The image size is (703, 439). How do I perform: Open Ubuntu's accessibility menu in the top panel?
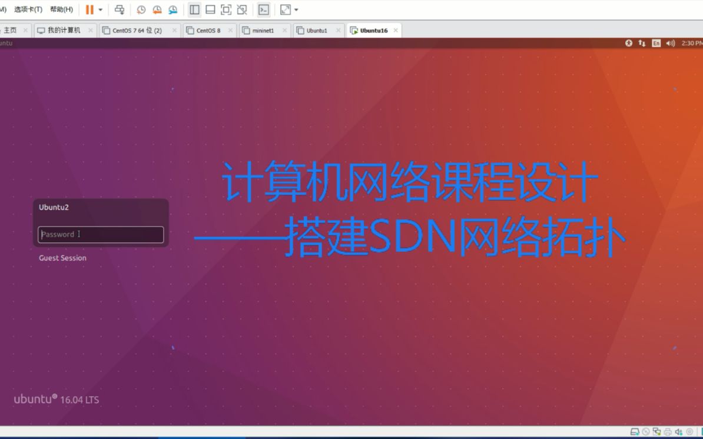[x=629, y=43]
